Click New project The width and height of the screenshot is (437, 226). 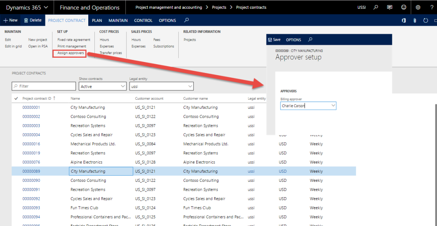[38, 40]
